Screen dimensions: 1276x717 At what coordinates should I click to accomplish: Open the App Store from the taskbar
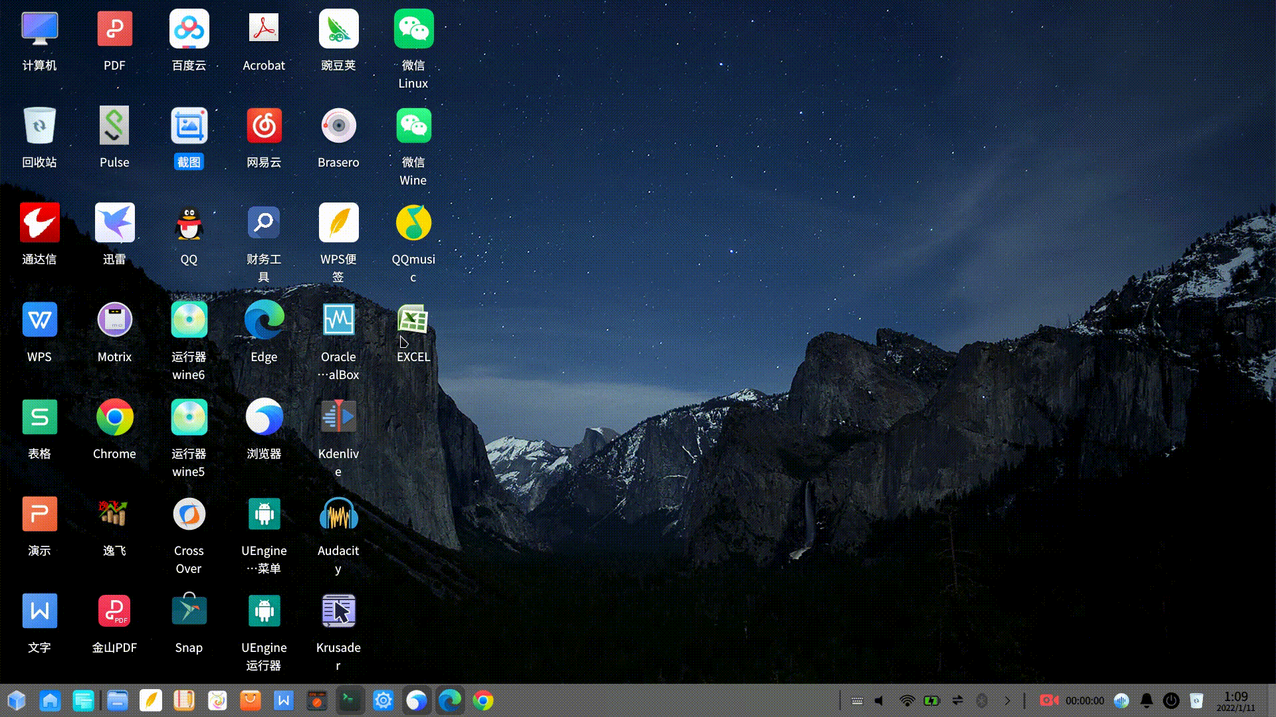pos(251,700)
